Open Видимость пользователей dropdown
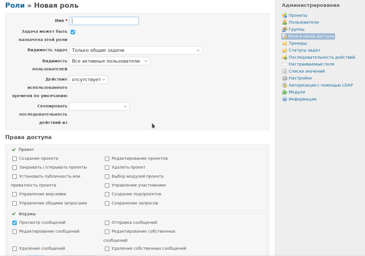The height and width of the screenshot is (256, 365). tap(109, 61)
